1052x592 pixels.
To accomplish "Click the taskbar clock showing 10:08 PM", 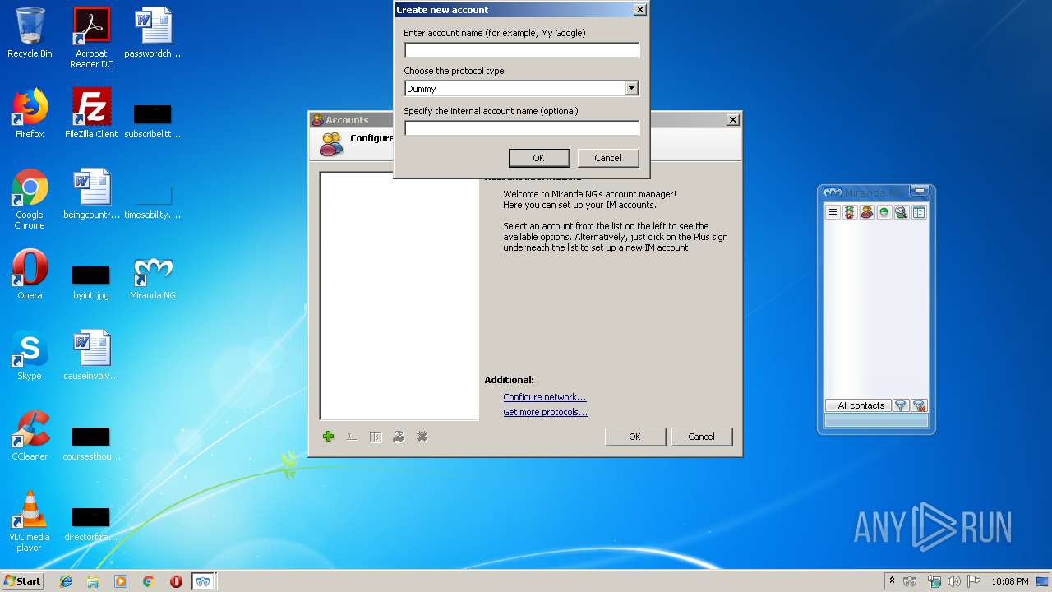I will 1010,581.
